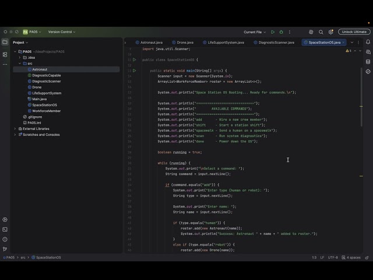Go to previous highlighted problem arrow
Image resolution: width=373 pixels, height=280 pixels.
tap(355, 51)
